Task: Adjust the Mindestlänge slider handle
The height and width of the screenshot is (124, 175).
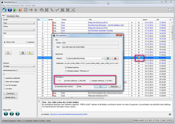Action: (4, 74)
